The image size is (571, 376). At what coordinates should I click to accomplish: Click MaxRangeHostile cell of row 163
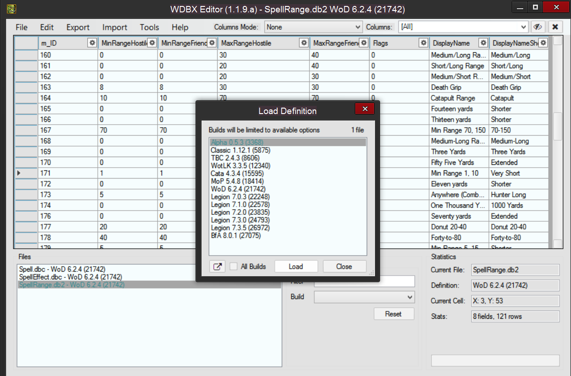[x=263, y=87]
